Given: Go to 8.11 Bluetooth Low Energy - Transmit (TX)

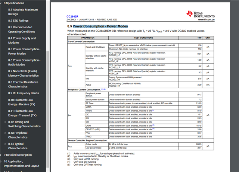Looking at the screenshot, I should pos(22,113).
